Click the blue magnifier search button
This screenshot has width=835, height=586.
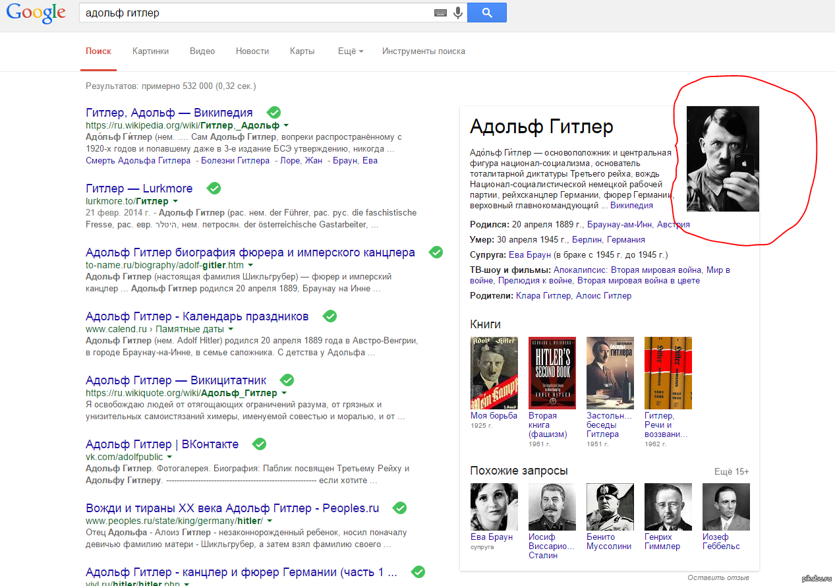pos(487,13)
